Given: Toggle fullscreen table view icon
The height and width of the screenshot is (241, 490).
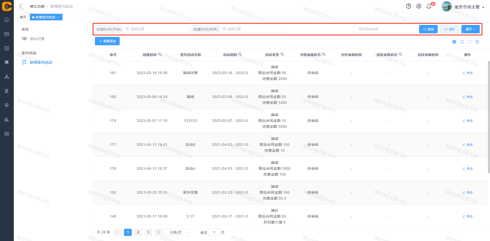Looking at the screenshot, I should coord(470,42).
